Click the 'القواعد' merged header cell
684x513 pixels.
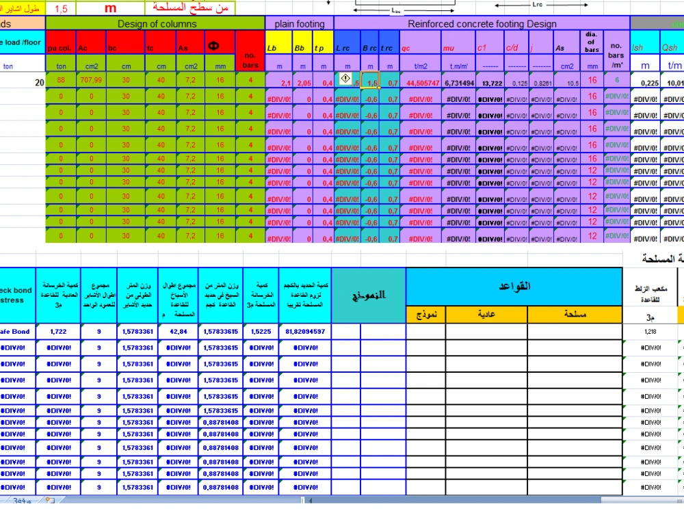514,287
